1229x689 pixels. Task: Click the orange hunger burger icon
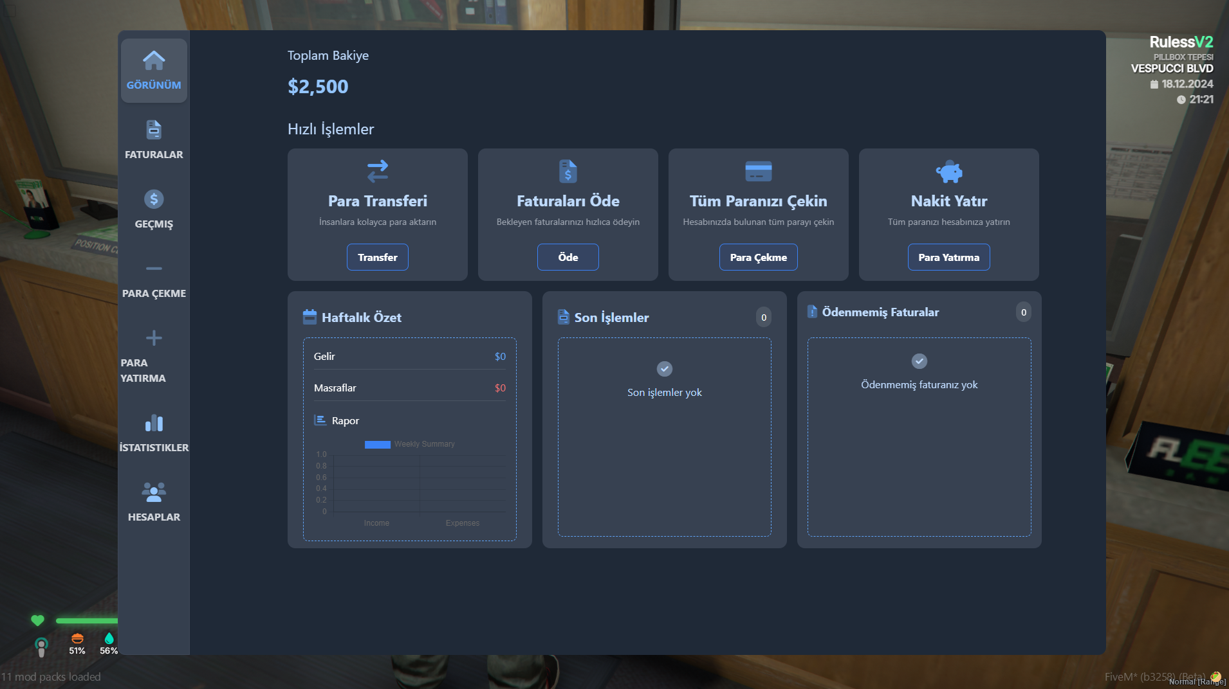pos(77,638)
